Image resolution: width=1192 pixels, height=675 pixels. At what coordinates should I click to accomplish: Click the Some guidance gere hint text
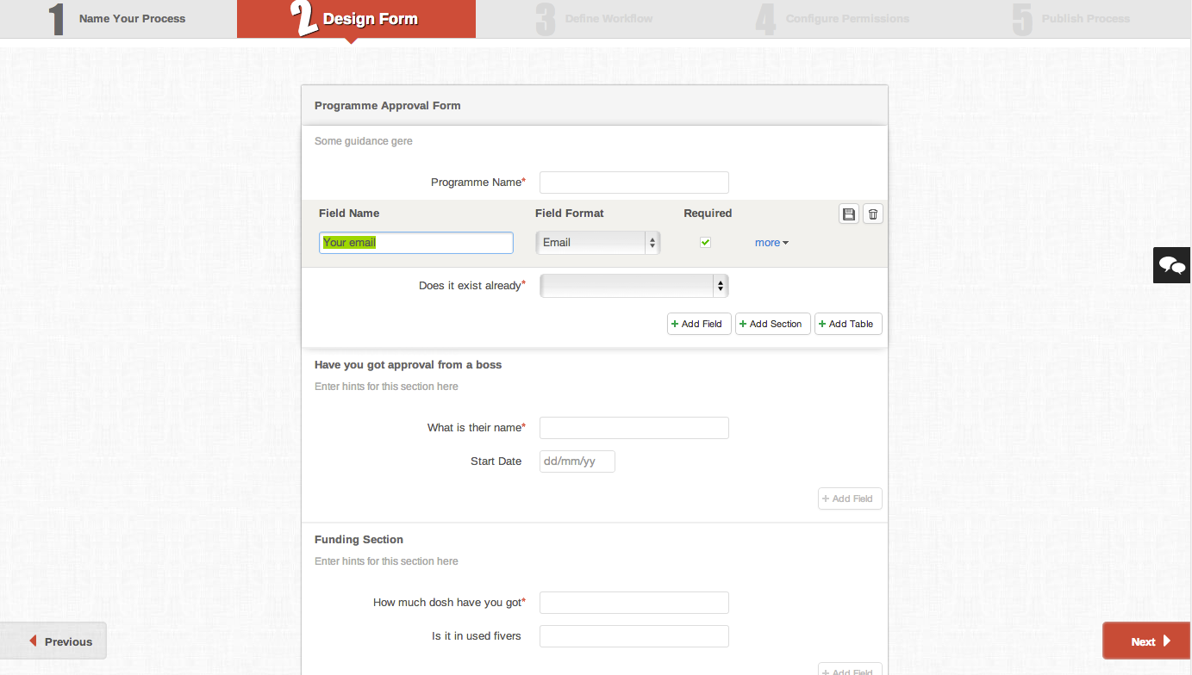(x=364, y=141)
